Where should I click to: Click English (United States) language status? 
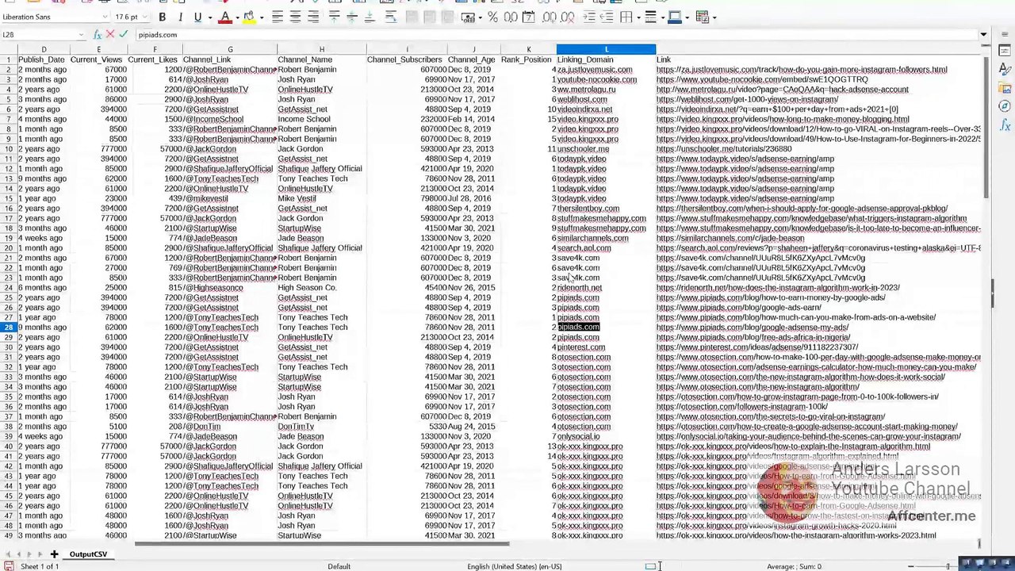click(514, 566)
